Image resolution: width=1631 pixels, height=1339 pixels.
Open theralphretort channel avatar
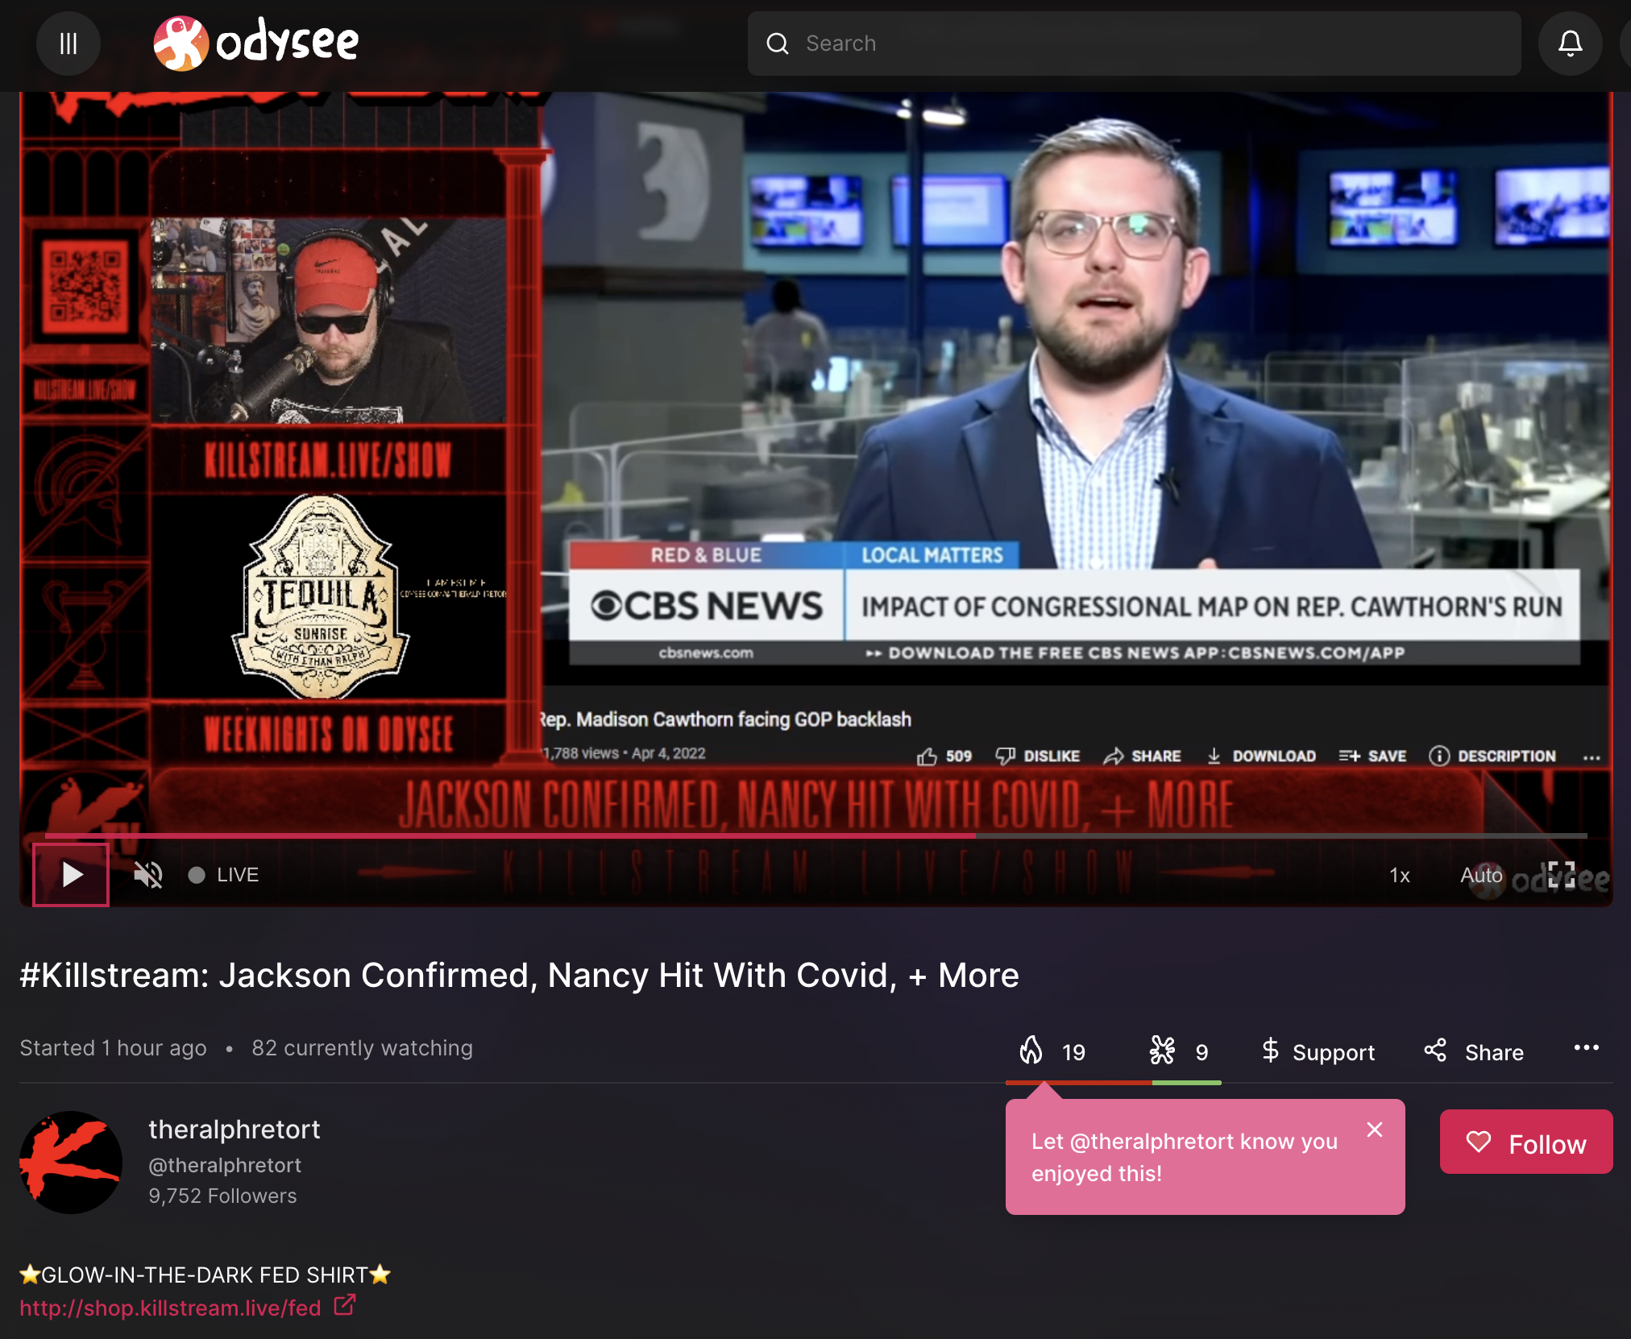click(x=71, y=1163)
